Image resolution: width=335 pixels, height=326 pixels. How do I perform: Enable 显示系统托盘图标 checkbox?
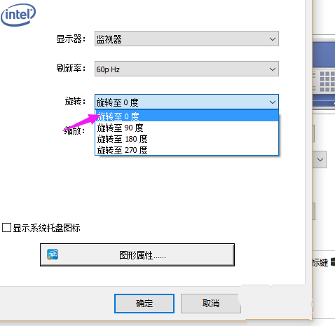pos(6,227)
